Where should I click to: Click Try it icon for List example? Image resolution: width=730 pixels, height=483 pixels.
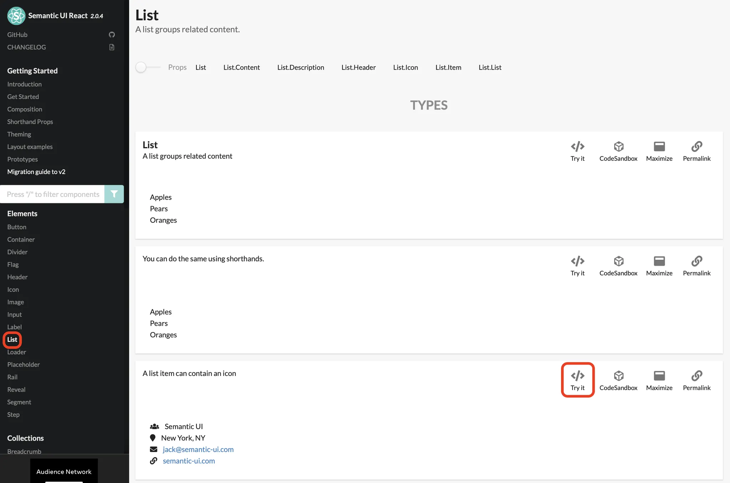577,147
